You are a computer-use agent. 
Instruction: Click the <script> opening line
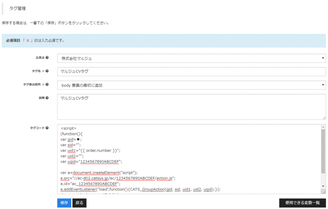(x=69, y=128)
